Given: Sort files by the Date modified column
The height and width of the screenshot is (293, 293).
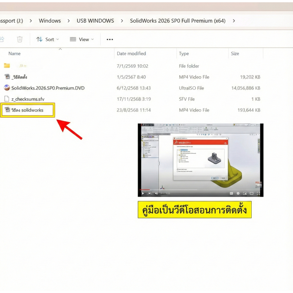Looking at the screenshot, I should [131, 53].
